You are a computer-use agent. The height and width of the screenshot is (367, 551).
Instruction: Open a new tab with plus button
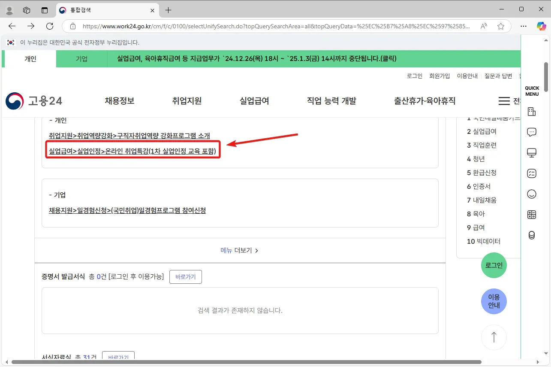coord(169,10)
